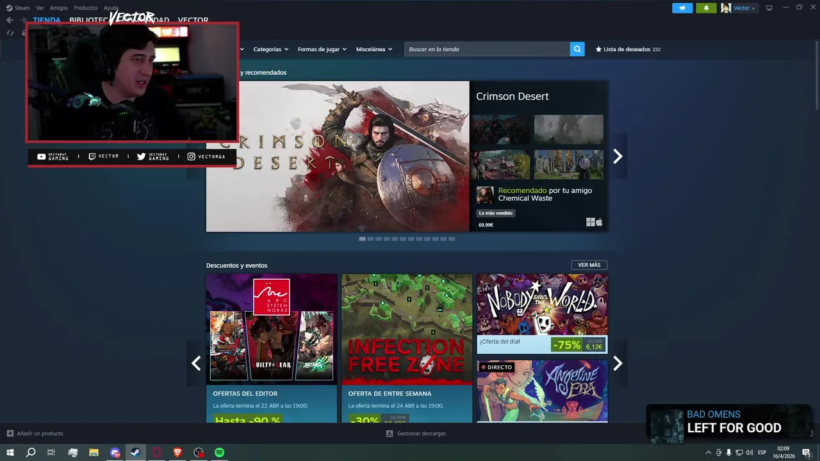Click Añadir un producto link
820x461 pixels.
pos(40,433)
